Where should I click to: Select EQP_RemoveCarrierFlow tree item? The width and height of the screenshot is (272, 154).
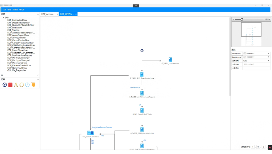point(19,66)
